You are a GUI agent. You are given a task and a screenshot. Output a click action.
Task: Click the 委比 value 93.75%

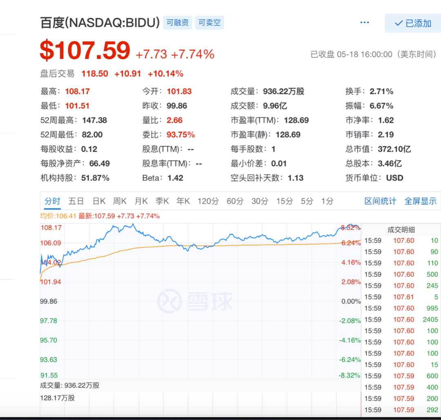click(x=181, y=135)
